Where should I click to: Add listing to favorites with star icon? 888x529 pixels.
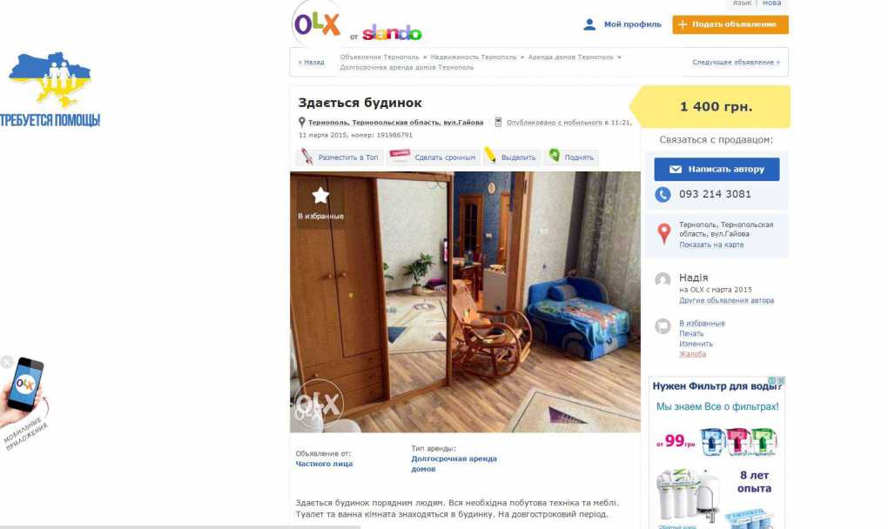tap(320, 203)
